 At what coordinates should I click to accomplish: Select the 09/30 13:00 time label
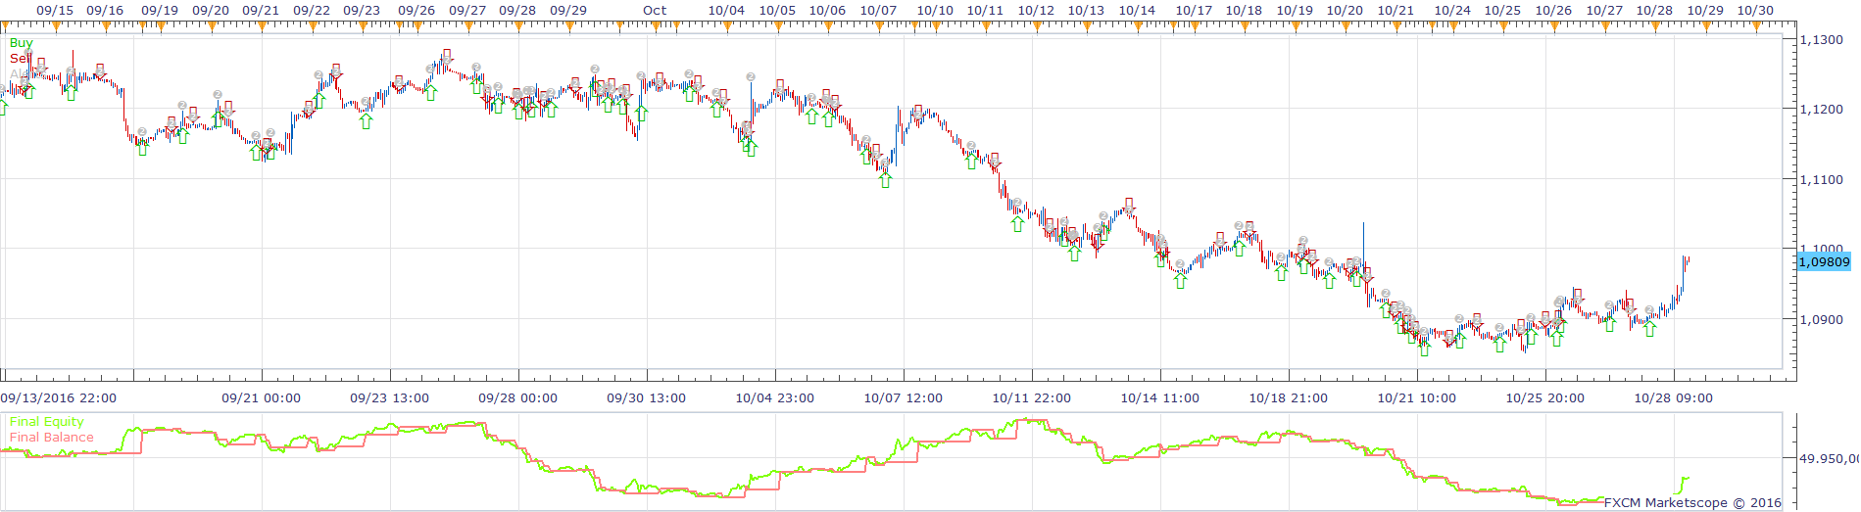coord(647,398)
